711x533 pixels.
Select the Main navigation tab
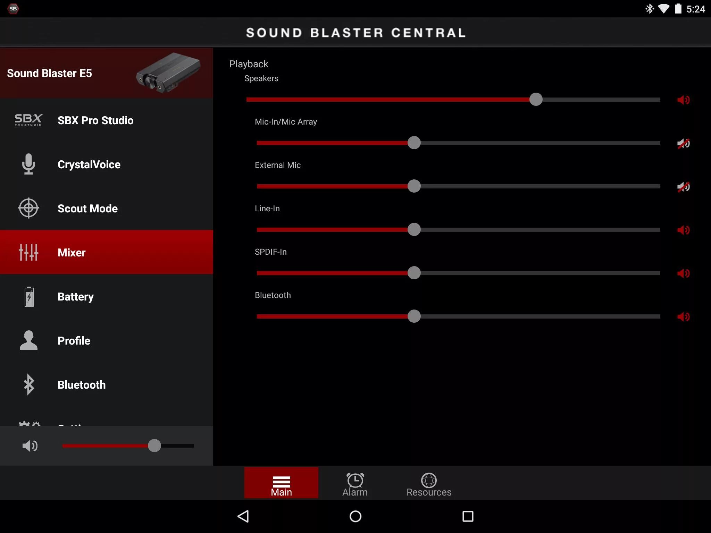tap(281, 484)
